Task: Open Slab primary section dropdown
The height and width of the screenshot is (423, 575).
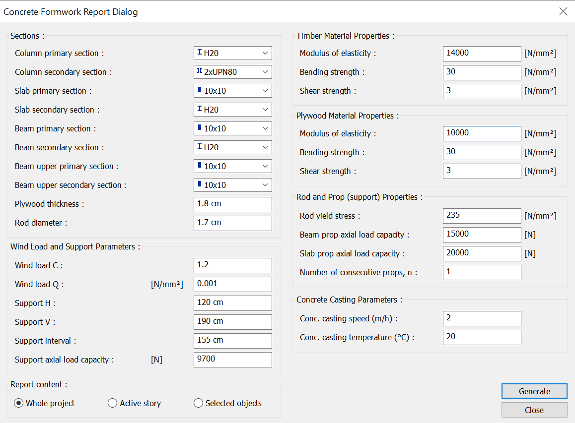Action: [x=232, y=91]
